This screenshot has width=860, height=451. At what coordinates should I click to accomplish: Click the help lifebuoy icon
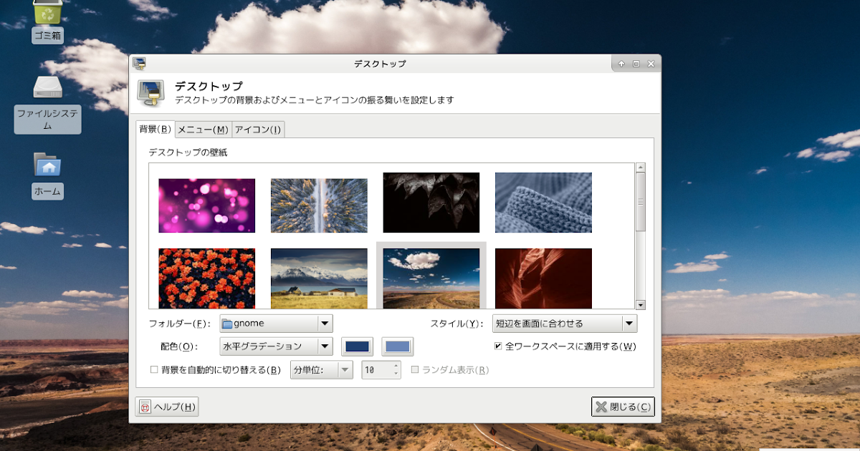click(145, 407)
